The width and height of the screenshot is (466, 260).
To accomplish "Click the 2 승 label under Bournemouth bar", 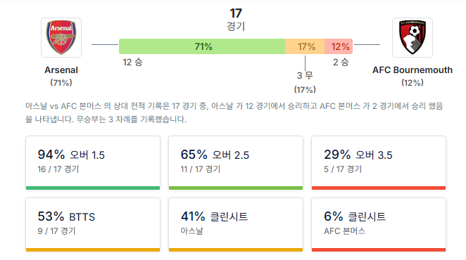I will tap(341, 63).
